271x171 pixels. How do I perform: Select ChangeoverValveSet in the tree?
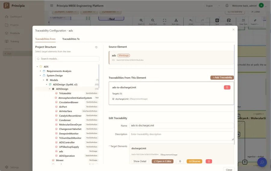point(70,129)
